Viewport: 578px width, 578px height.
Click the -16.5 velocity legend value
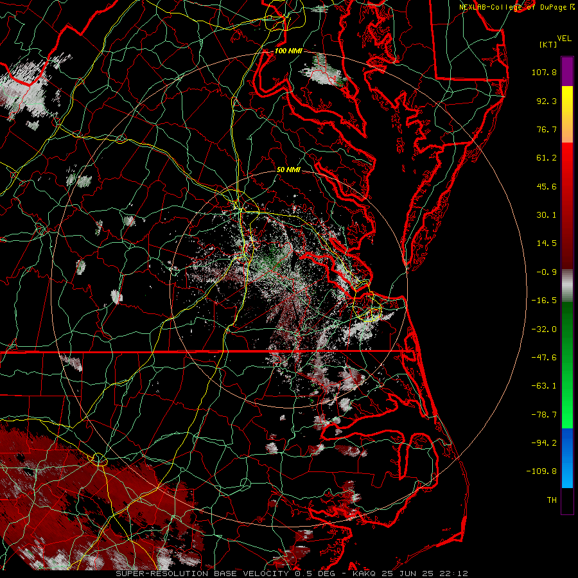pos(544,301)
